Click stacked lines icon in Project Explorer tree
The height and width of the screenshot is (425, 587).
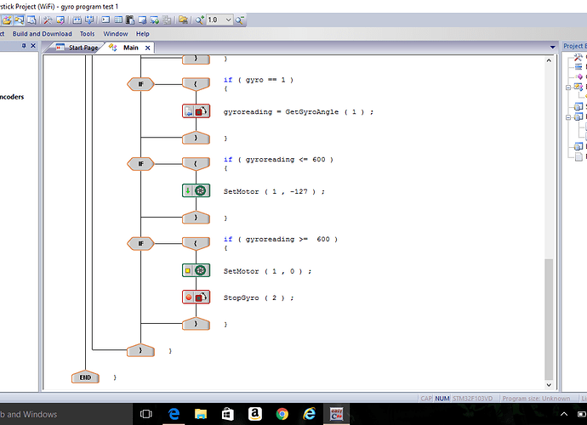tap(578, 67)
